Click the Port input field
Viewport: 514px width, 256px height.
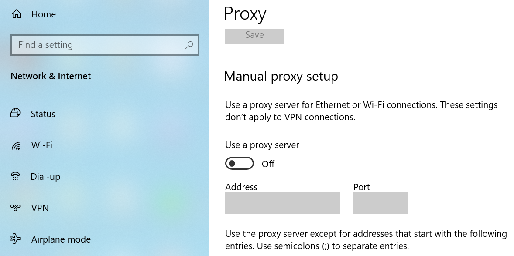click(x=380, y=203)
